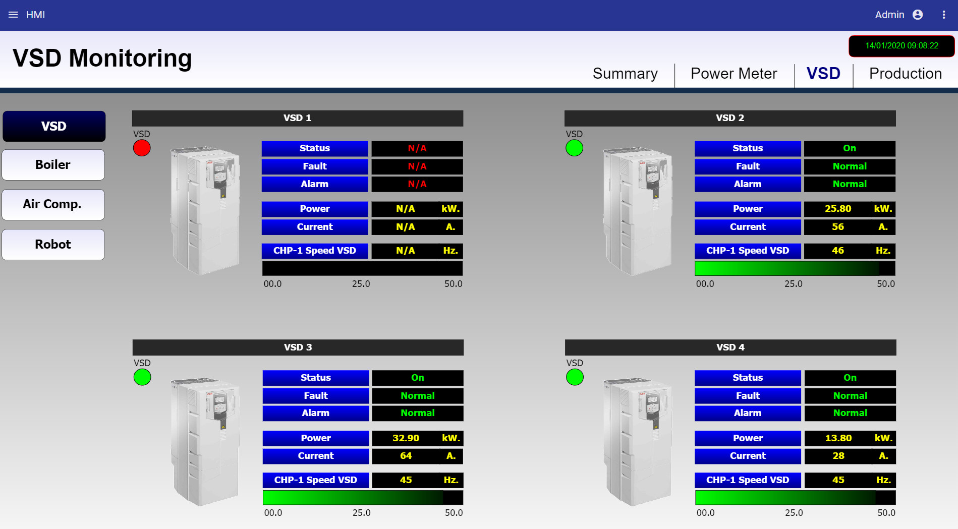Open the Air Comp. section

click(53, 204)
